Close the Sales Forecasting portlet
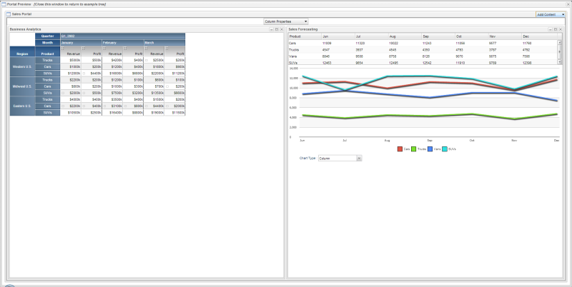 (x=559, y=29)
